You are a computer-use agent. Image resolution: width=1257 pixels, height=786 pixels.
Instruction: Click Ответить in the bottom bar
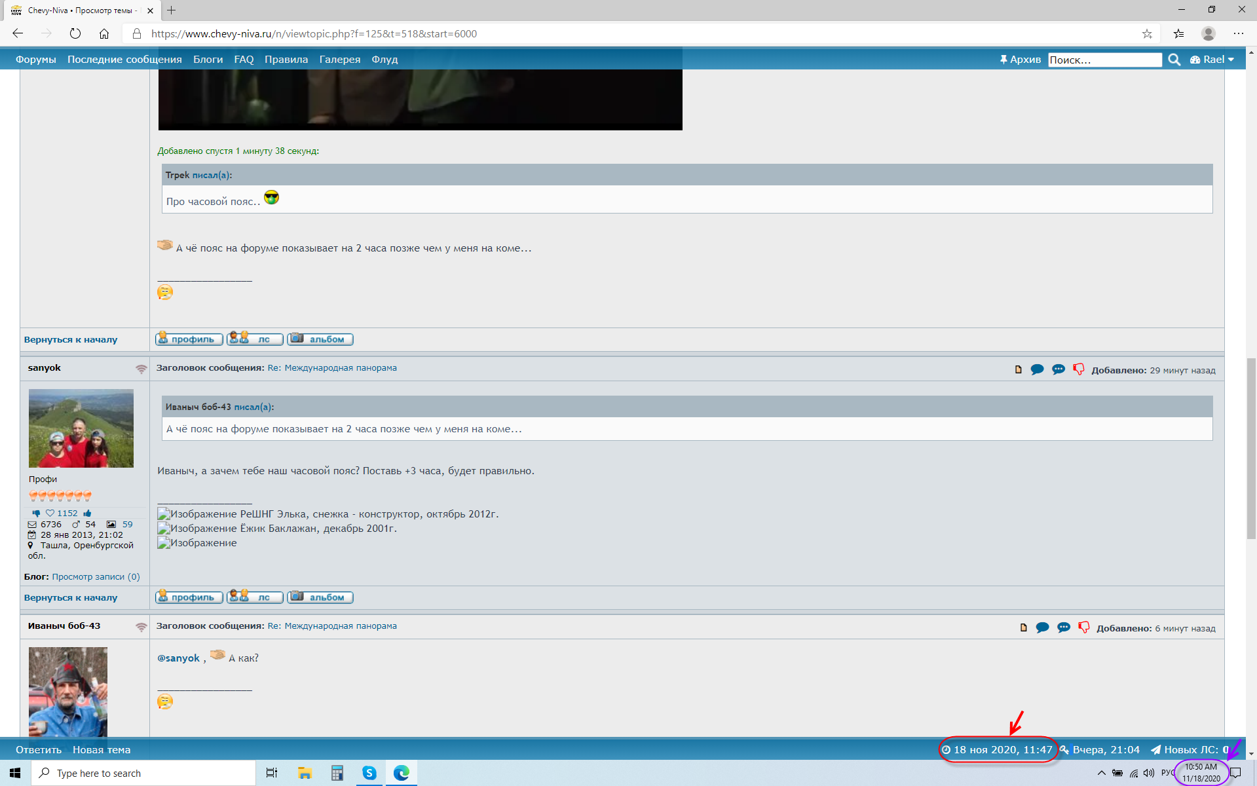click(39, 749)
